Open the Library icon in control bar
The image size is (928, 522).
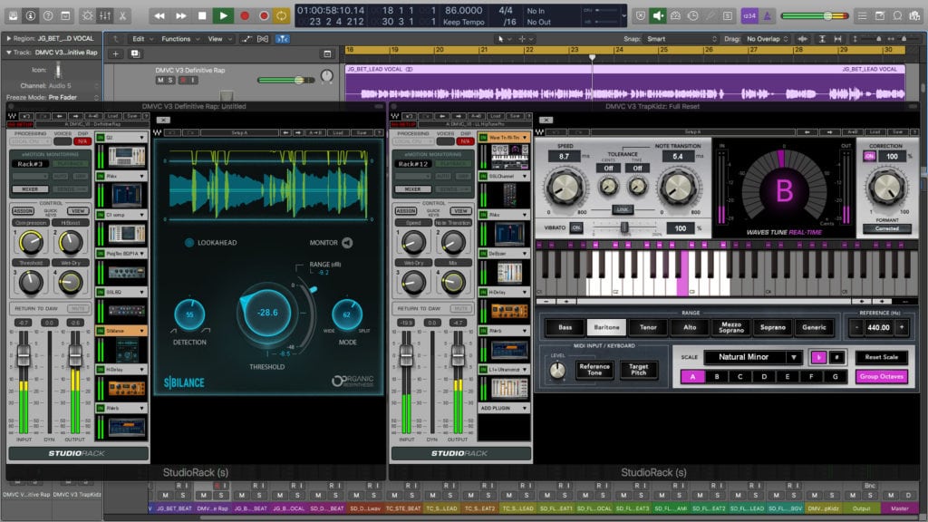pyautogui.click(x=13, y=16)
